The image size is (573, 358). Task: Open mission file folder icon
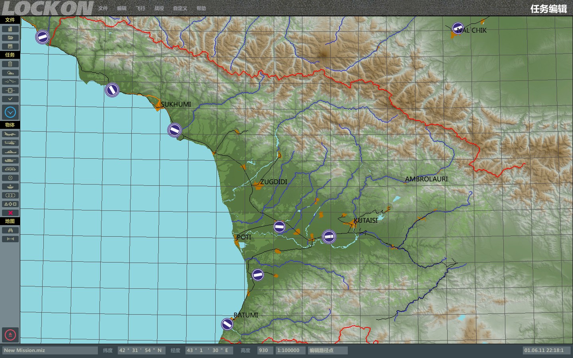[10, 38]
